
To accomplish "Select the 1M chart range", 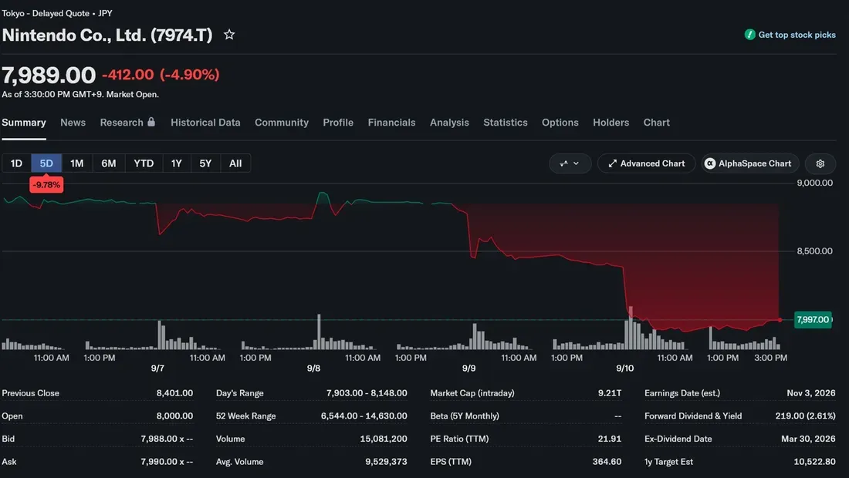I will (77, 163).
